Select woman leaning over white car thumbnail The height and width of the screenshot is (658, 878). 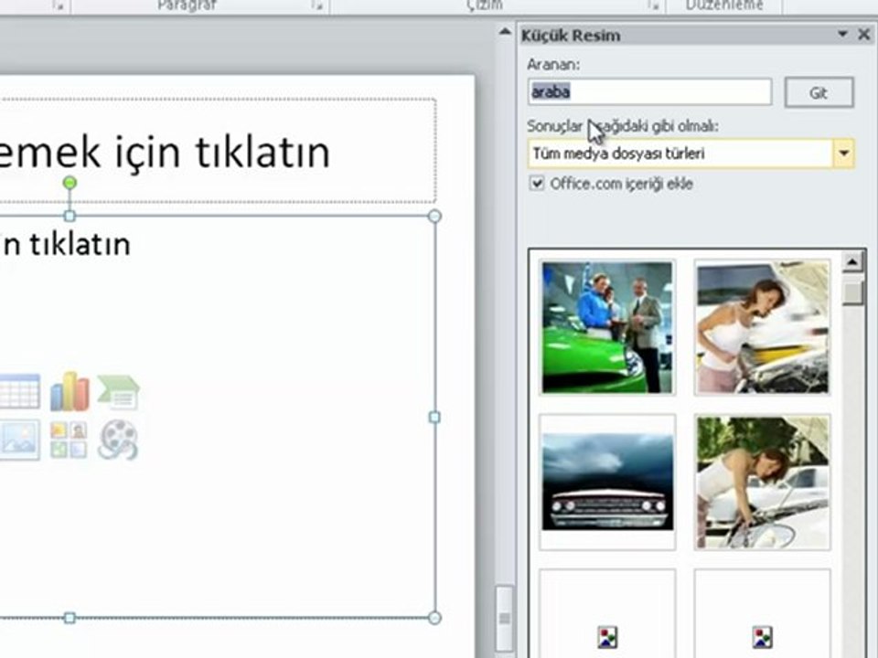(762, 483)
